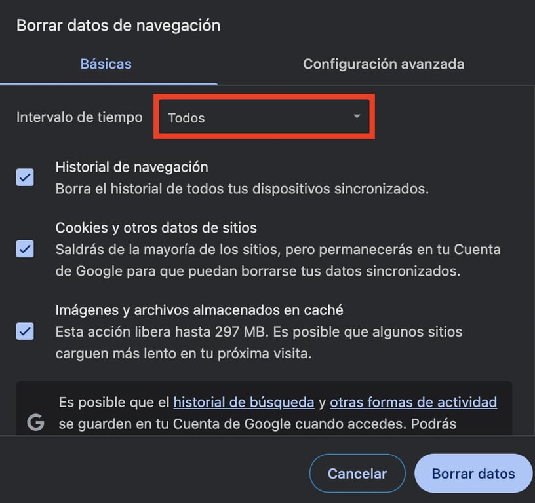Switch to the "Configuración avanzada" tab

point(384,64)
